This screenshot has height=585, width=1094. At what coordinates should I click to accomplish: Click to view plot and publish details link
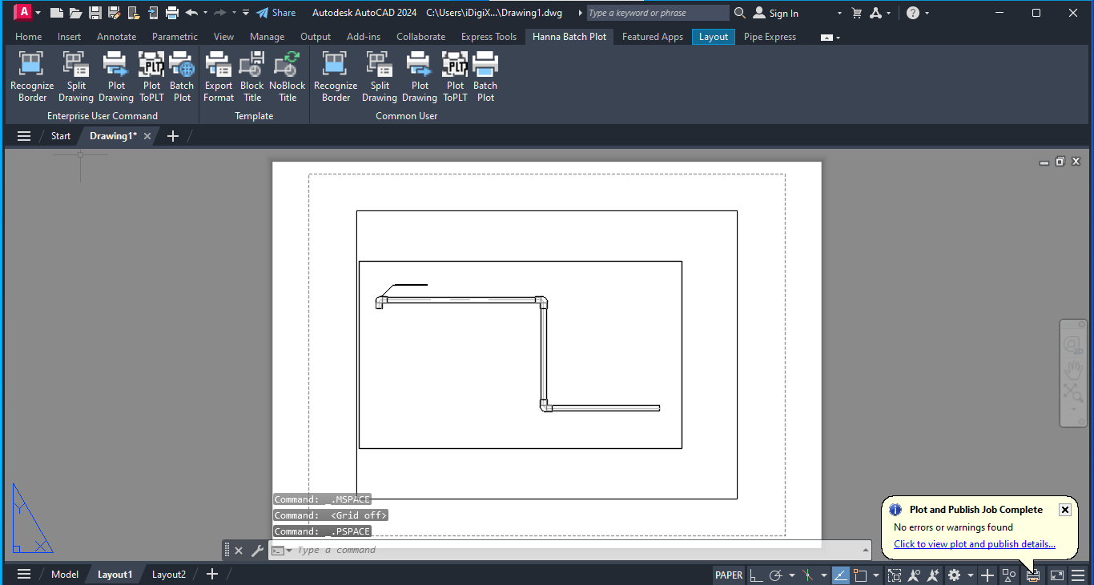click(x=975, y=544)
